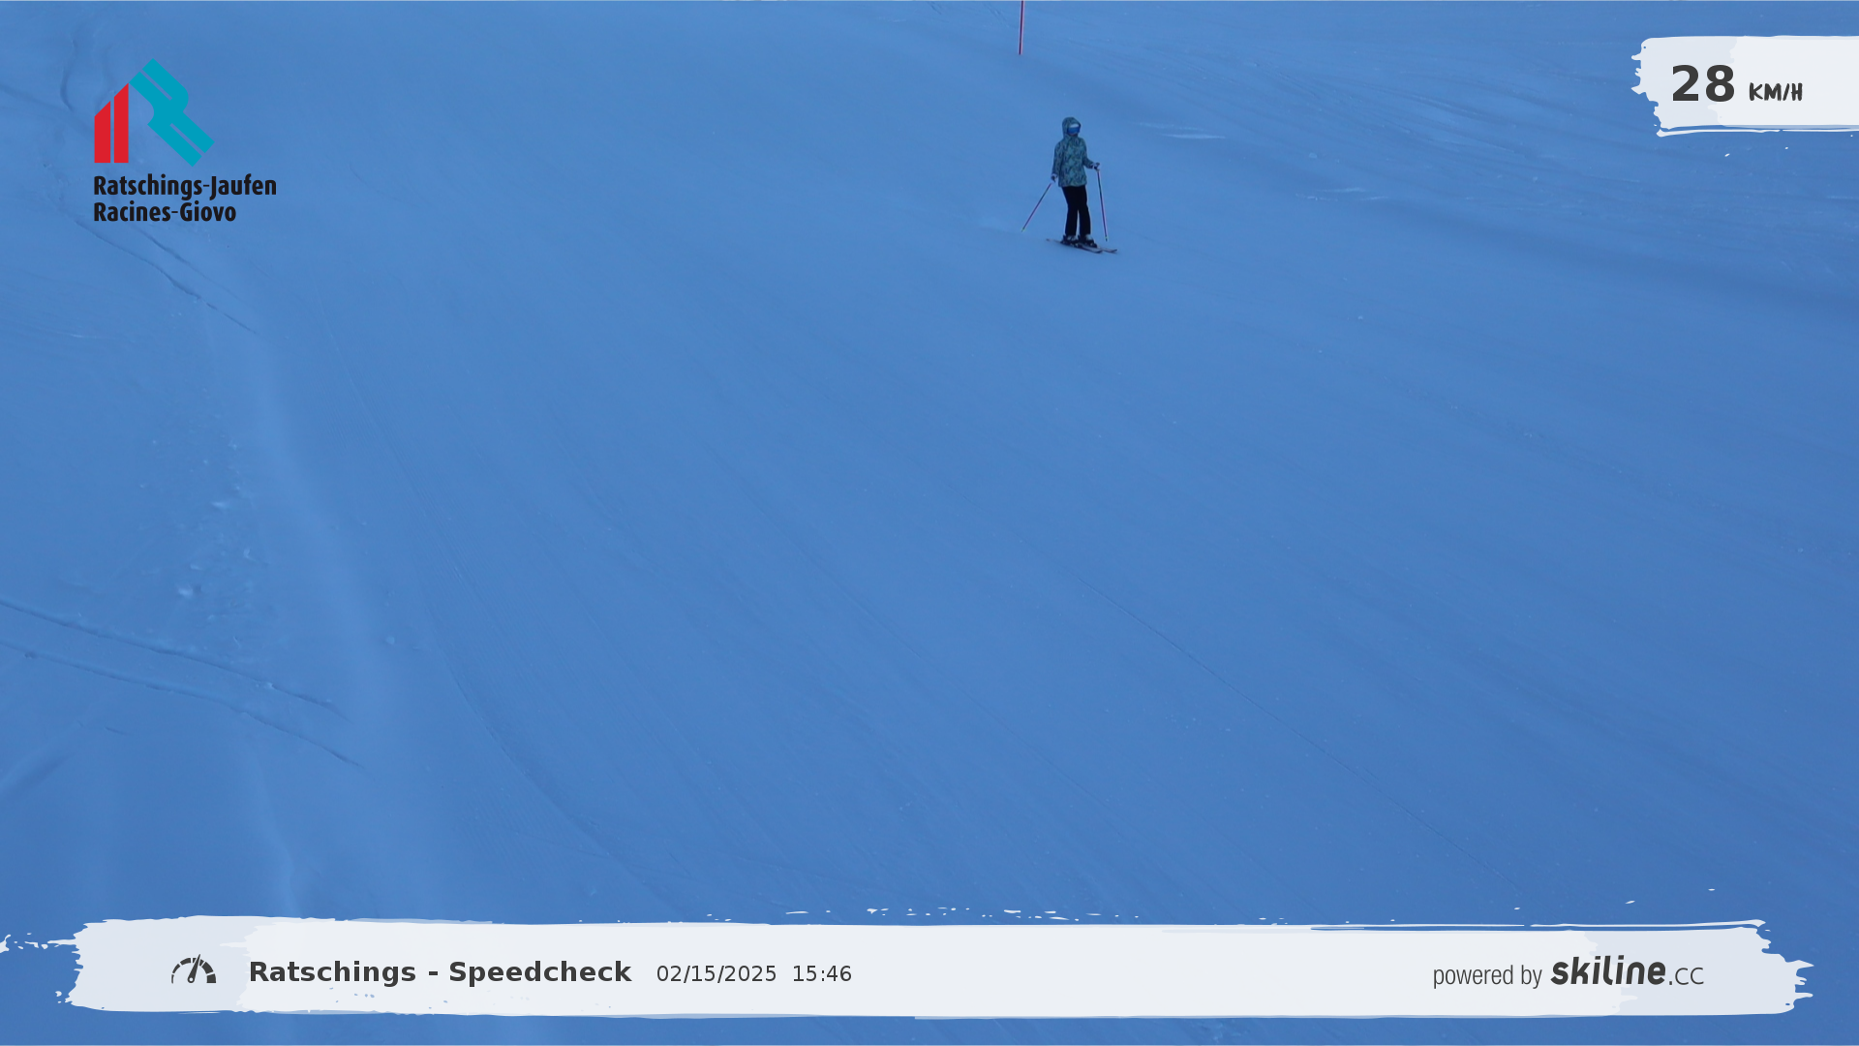This screenshot has width=1859, height=1046.
Task: Click the skier's right ski pole
Action: 1102,203
